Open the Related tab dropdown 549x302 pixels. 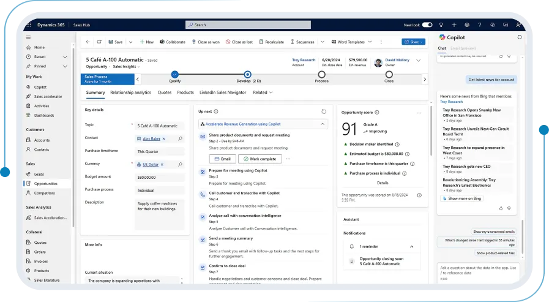point(263,92)
